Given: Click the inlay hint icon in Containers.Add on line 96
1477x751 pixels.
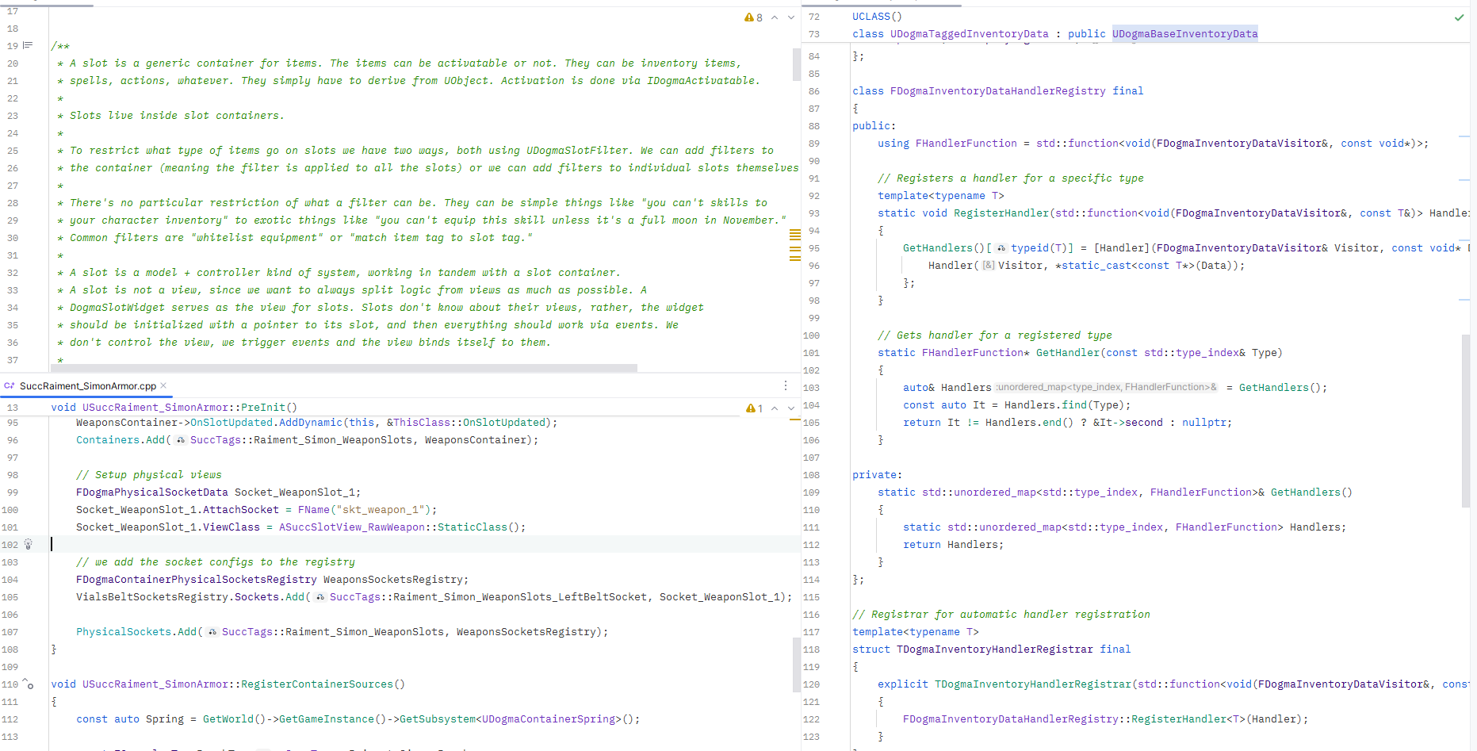Looking at the screenshot, I should click(181, 440).
